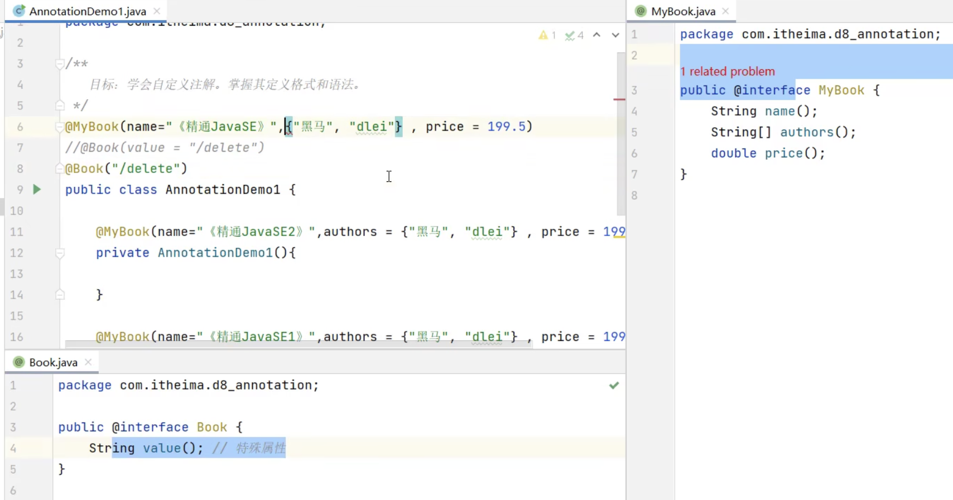953x500 pixels.
Task: Open the '1 related problem' link in MyBook.java
Action: pyautogui.click(x=728, y=71)
